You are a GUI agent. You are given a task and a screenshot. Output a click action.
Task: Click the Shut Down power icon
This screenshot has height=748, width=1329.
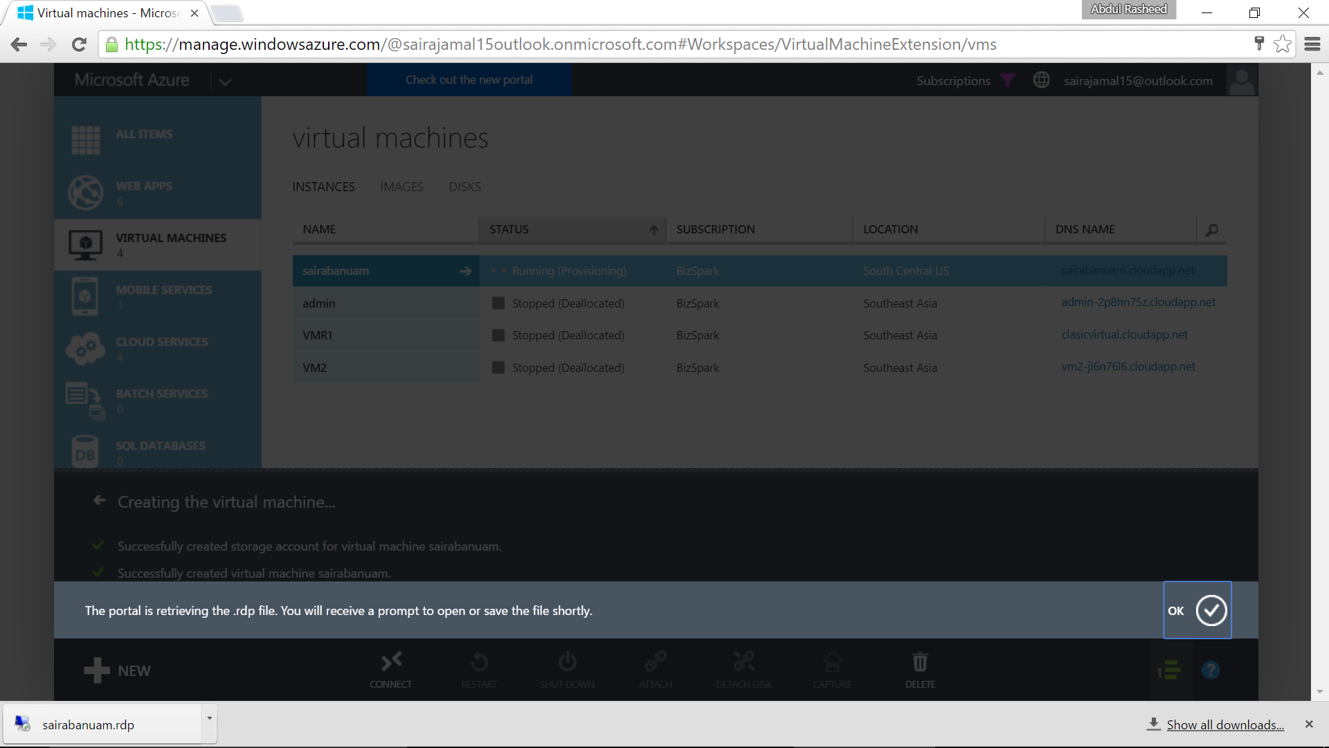click(568, 661)
